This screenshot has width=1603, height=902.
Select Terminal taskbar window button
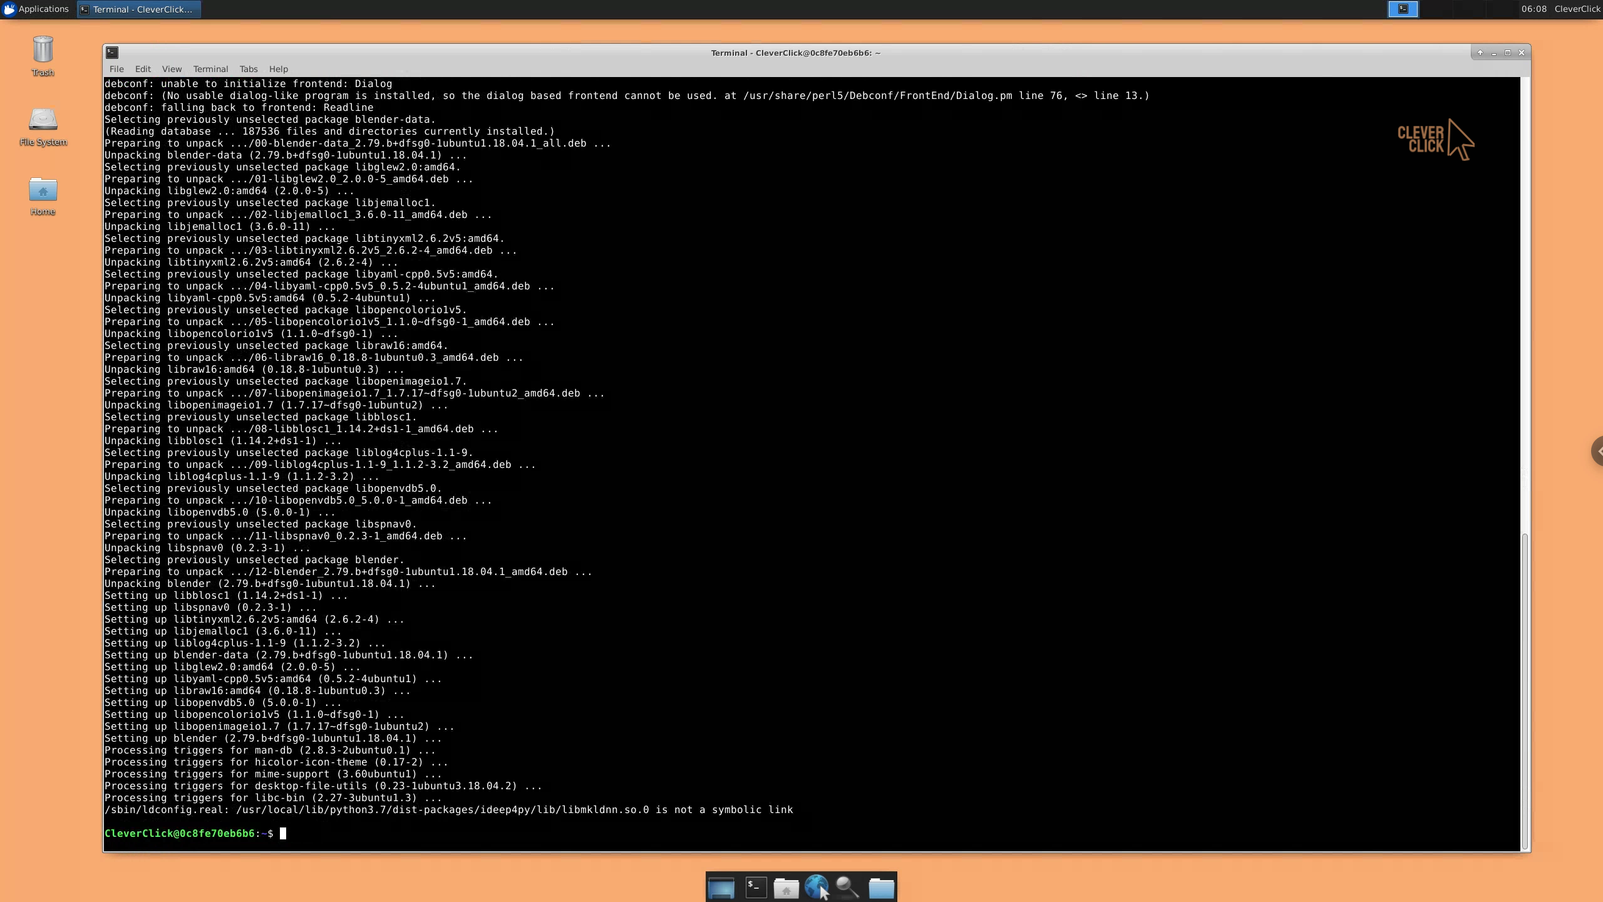pyautogui.click(x=138, y=9)
